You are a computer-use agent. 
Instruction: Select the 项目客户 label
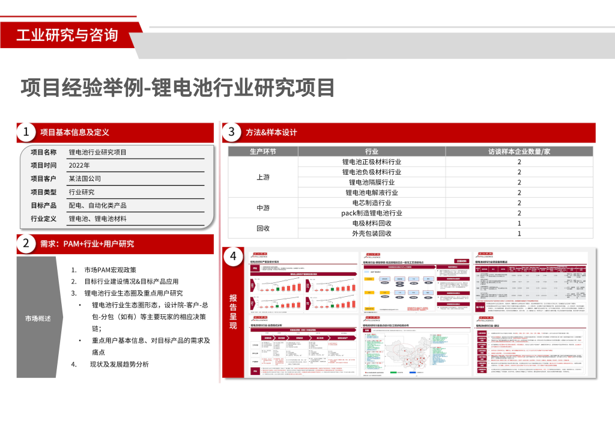point(43,179)
